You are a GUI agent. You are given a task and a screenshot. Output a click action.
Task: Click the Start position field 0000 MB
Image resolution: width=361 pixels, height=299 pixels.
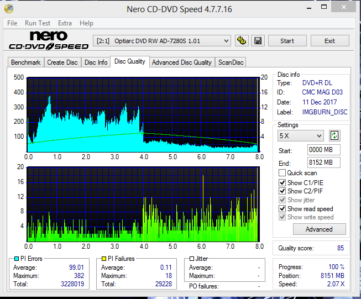click(x=324, y=150)
